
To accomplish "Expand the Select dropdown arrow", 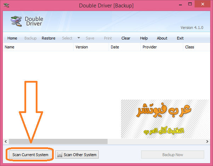I will (x=79, y=38).
